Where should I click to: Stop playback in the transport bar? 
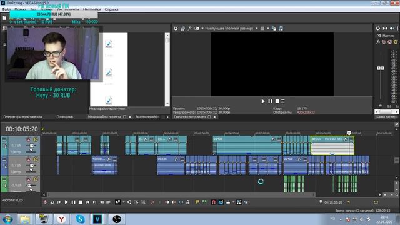[81, 202]
